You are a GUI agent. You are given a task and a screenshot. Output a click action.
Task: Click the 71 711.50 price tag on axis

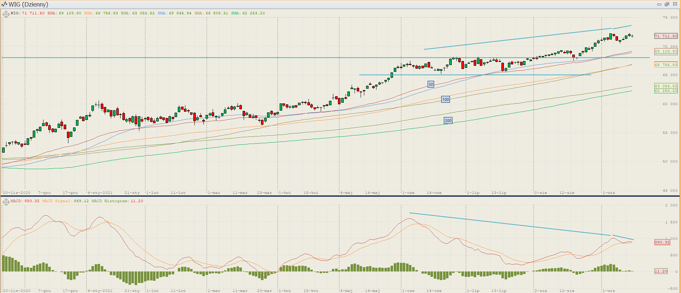666,36
